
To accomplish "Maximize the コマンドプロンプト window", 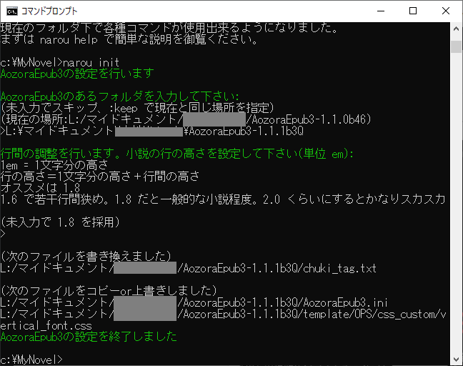I will pyautogui.click(x=413, y=11).
